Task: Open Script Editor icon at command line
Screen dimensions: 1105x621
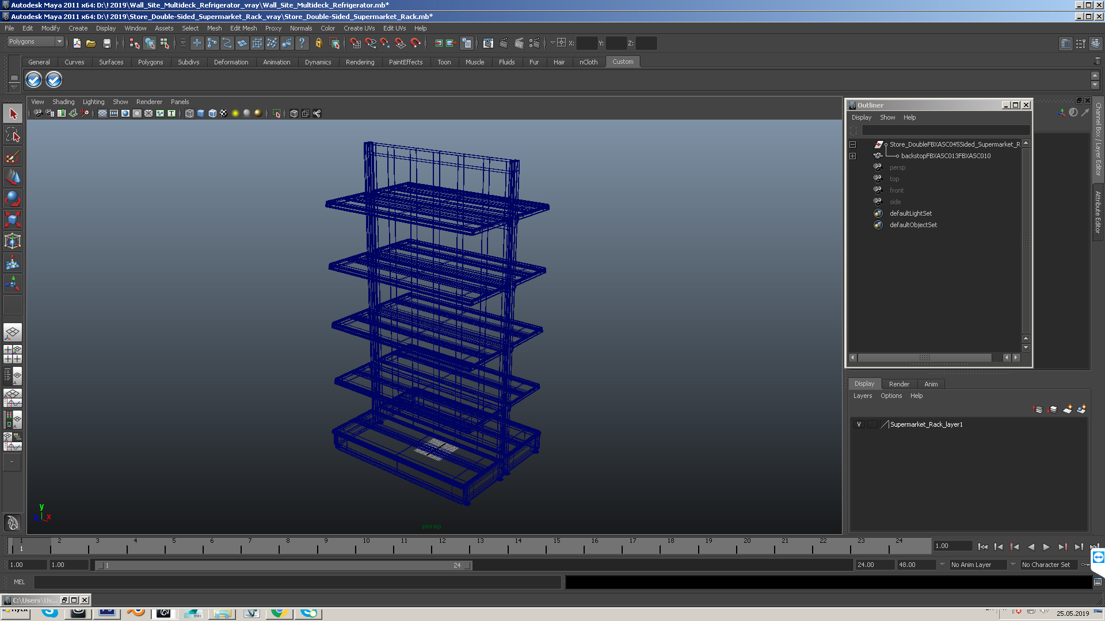Action: (1098, 582)
